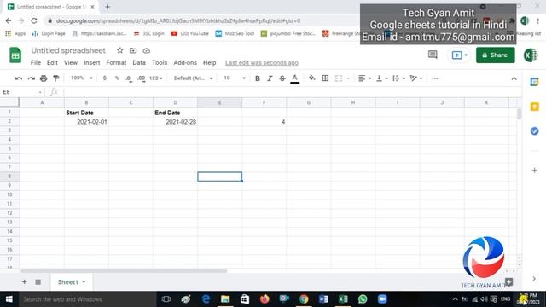Image resolution: width=546 pixels, height=307 pixels.
Task: Open comment history icon
Action: click(433, 55)
